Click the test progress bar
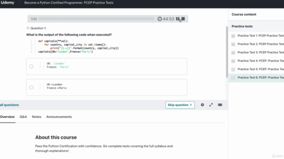This screenshot has width=284, height=159. click(96, 19)
